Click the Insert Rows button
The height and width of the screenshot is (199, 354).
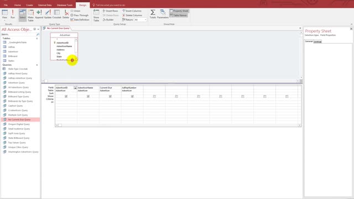[x=111, y=11]
